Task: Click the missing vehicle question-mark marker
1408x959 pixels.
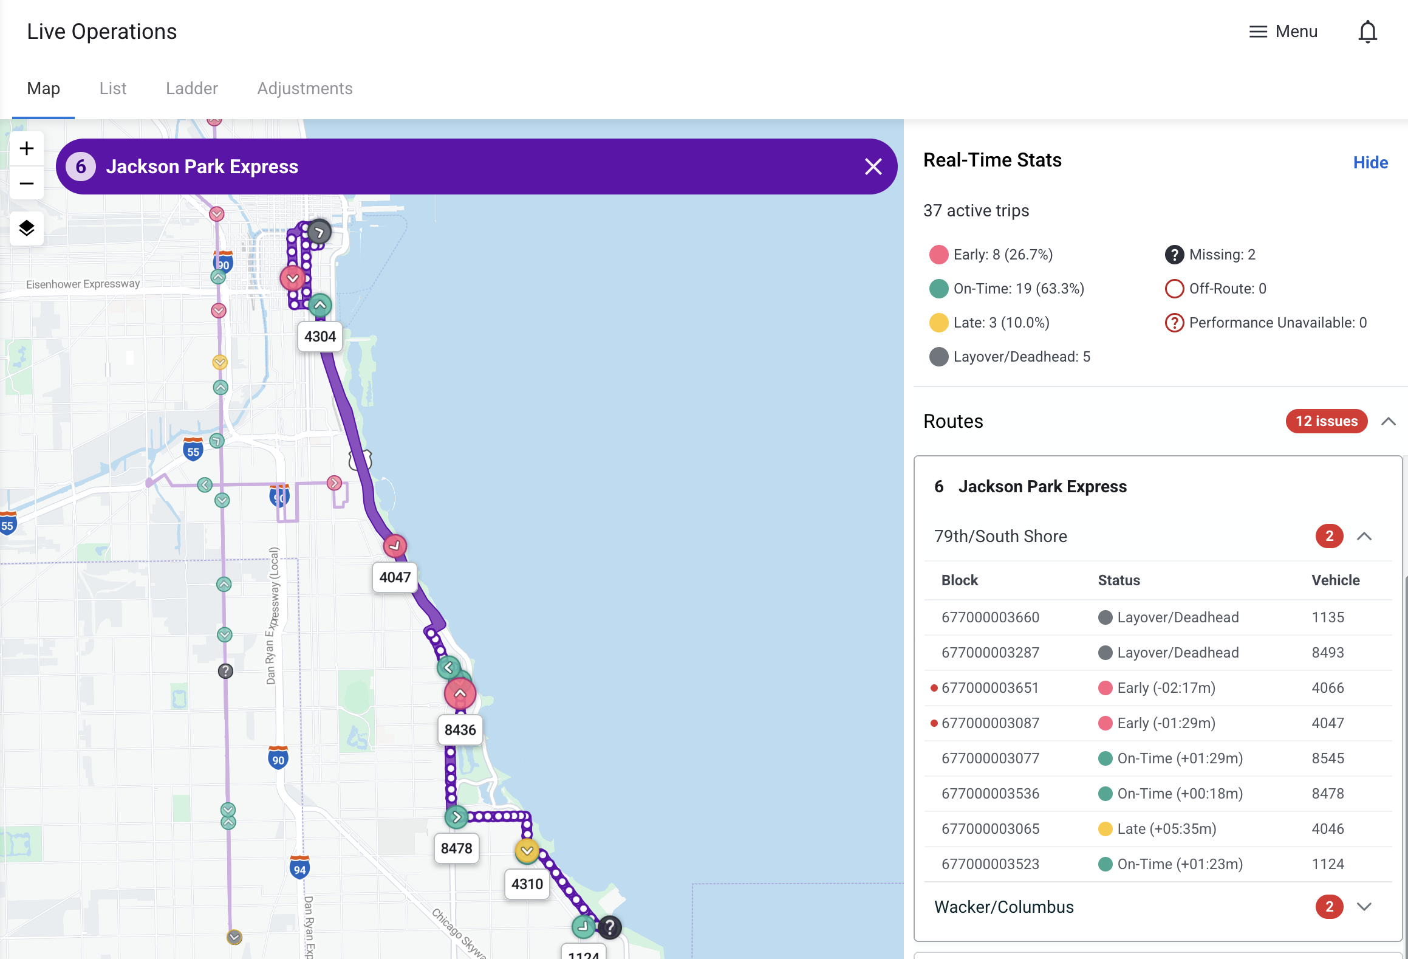Action: coord(609,927)
